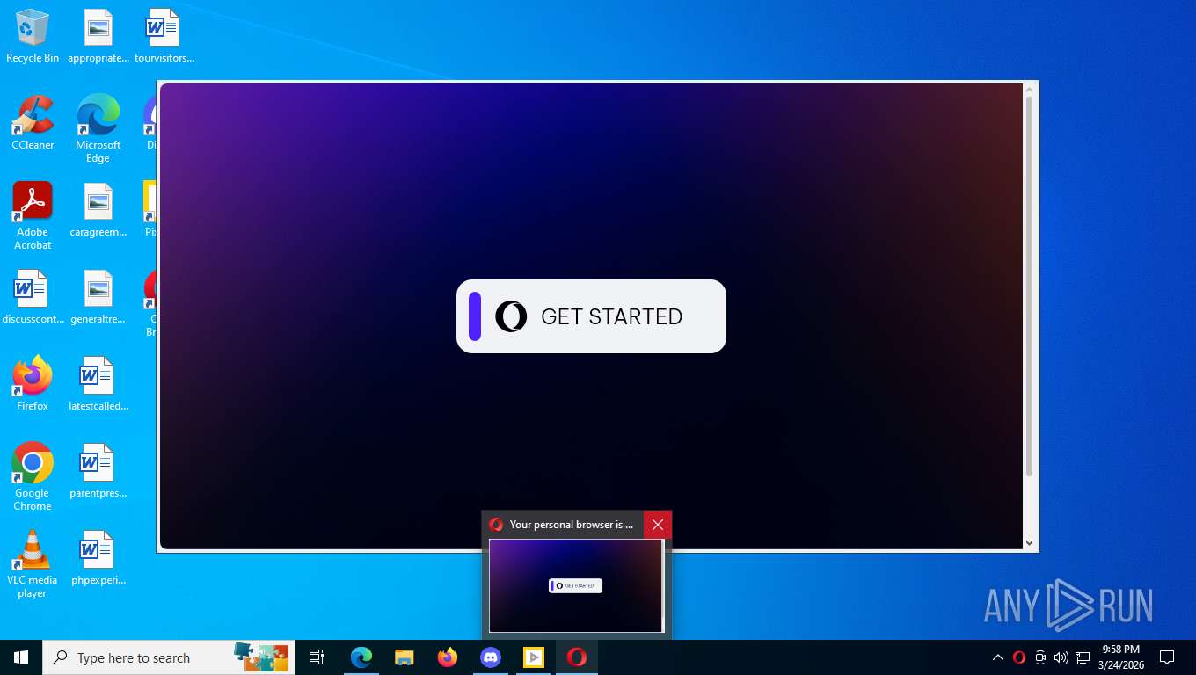This screenshot has width=1196, height=675.
Task: Select the tourvisitors Word document icon
Action: pos(164,36)
